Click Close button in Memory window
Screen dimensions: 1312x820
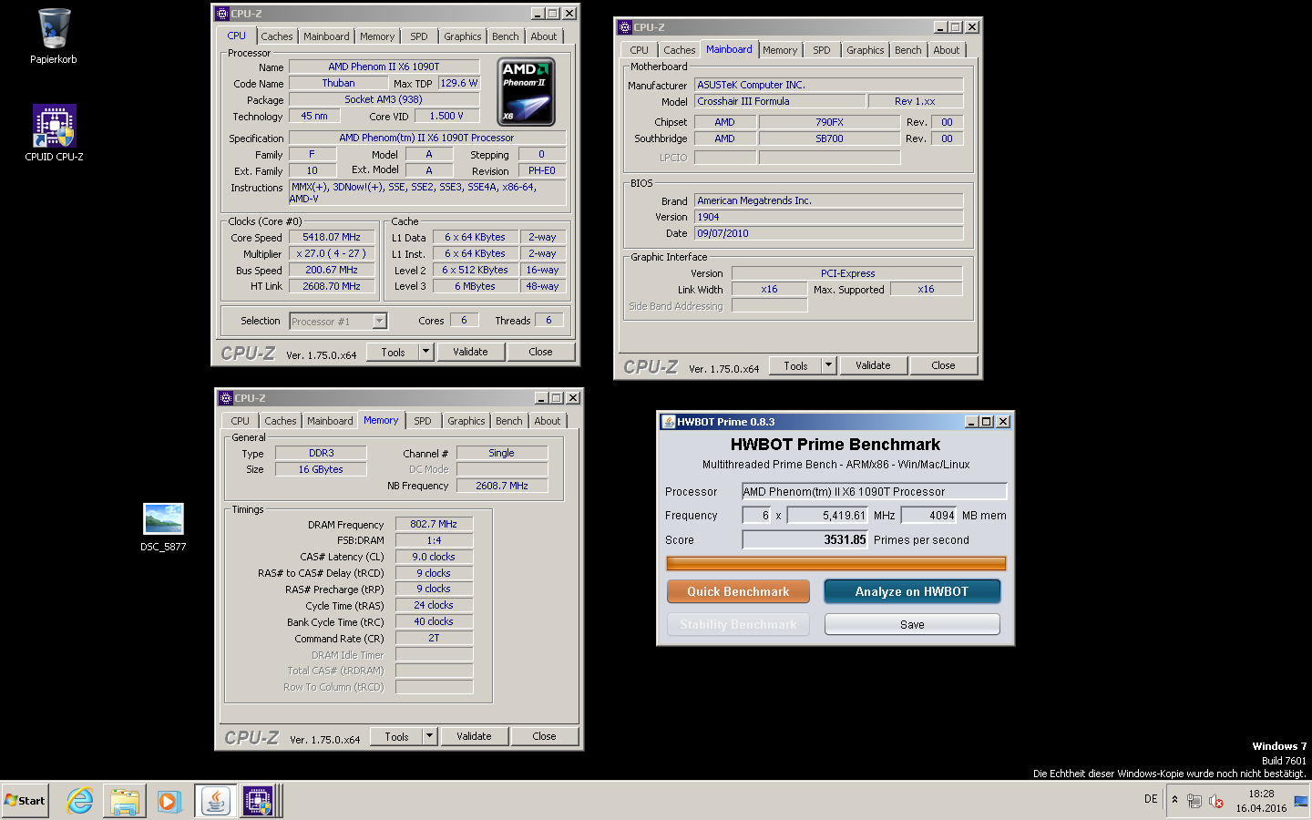544,736
